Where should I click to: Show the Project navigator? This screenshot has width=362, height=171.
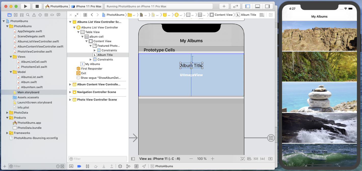[9, 15]
